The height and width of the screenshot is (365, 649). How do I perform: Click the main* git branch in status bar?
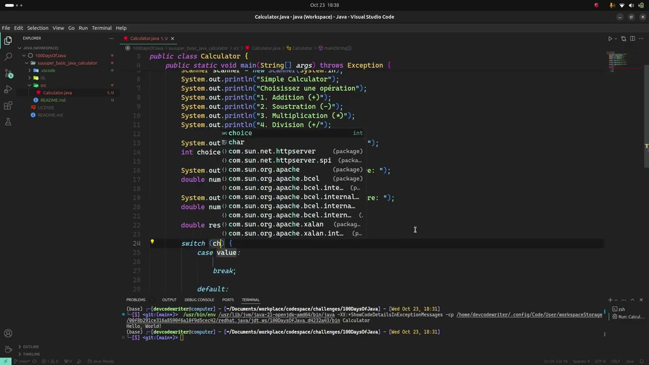pyautogui.click(x=21, y=361)
